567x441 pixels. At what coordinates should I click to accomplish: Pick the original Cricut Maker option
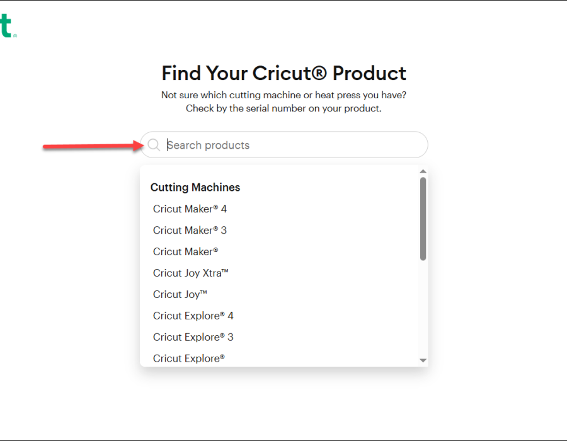pyautogui.click(x=185, y=252)
